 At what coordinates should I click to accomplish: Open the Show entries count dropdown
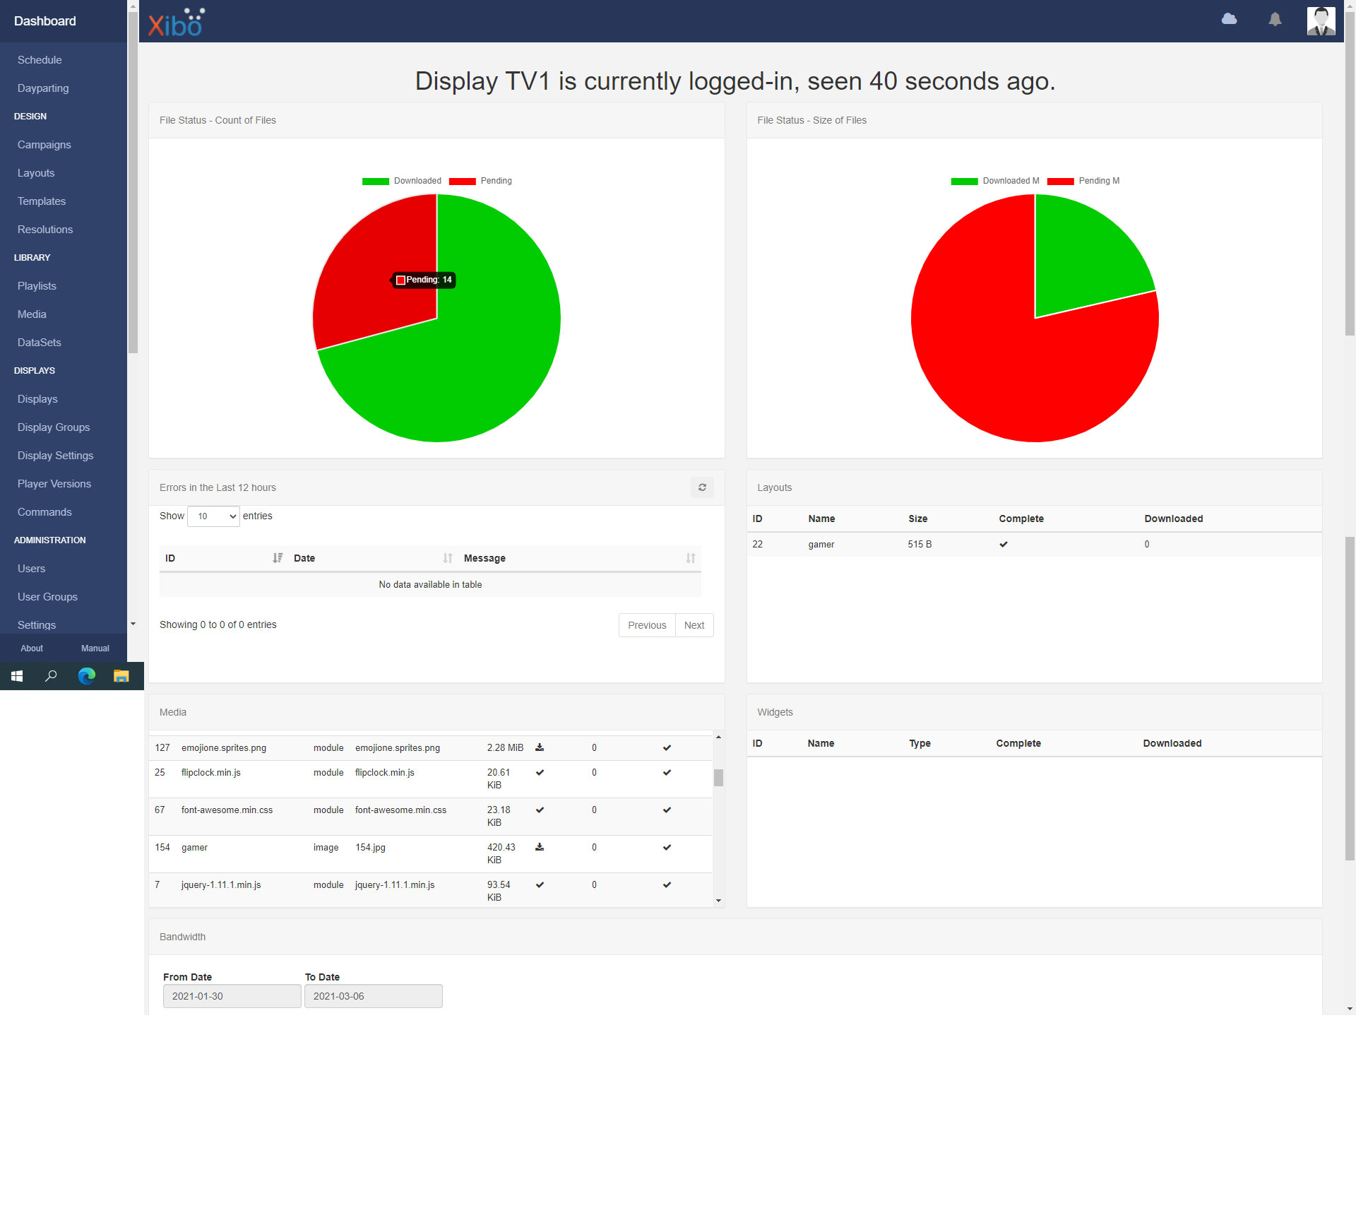pyautogui.click(x=213, y=516)
